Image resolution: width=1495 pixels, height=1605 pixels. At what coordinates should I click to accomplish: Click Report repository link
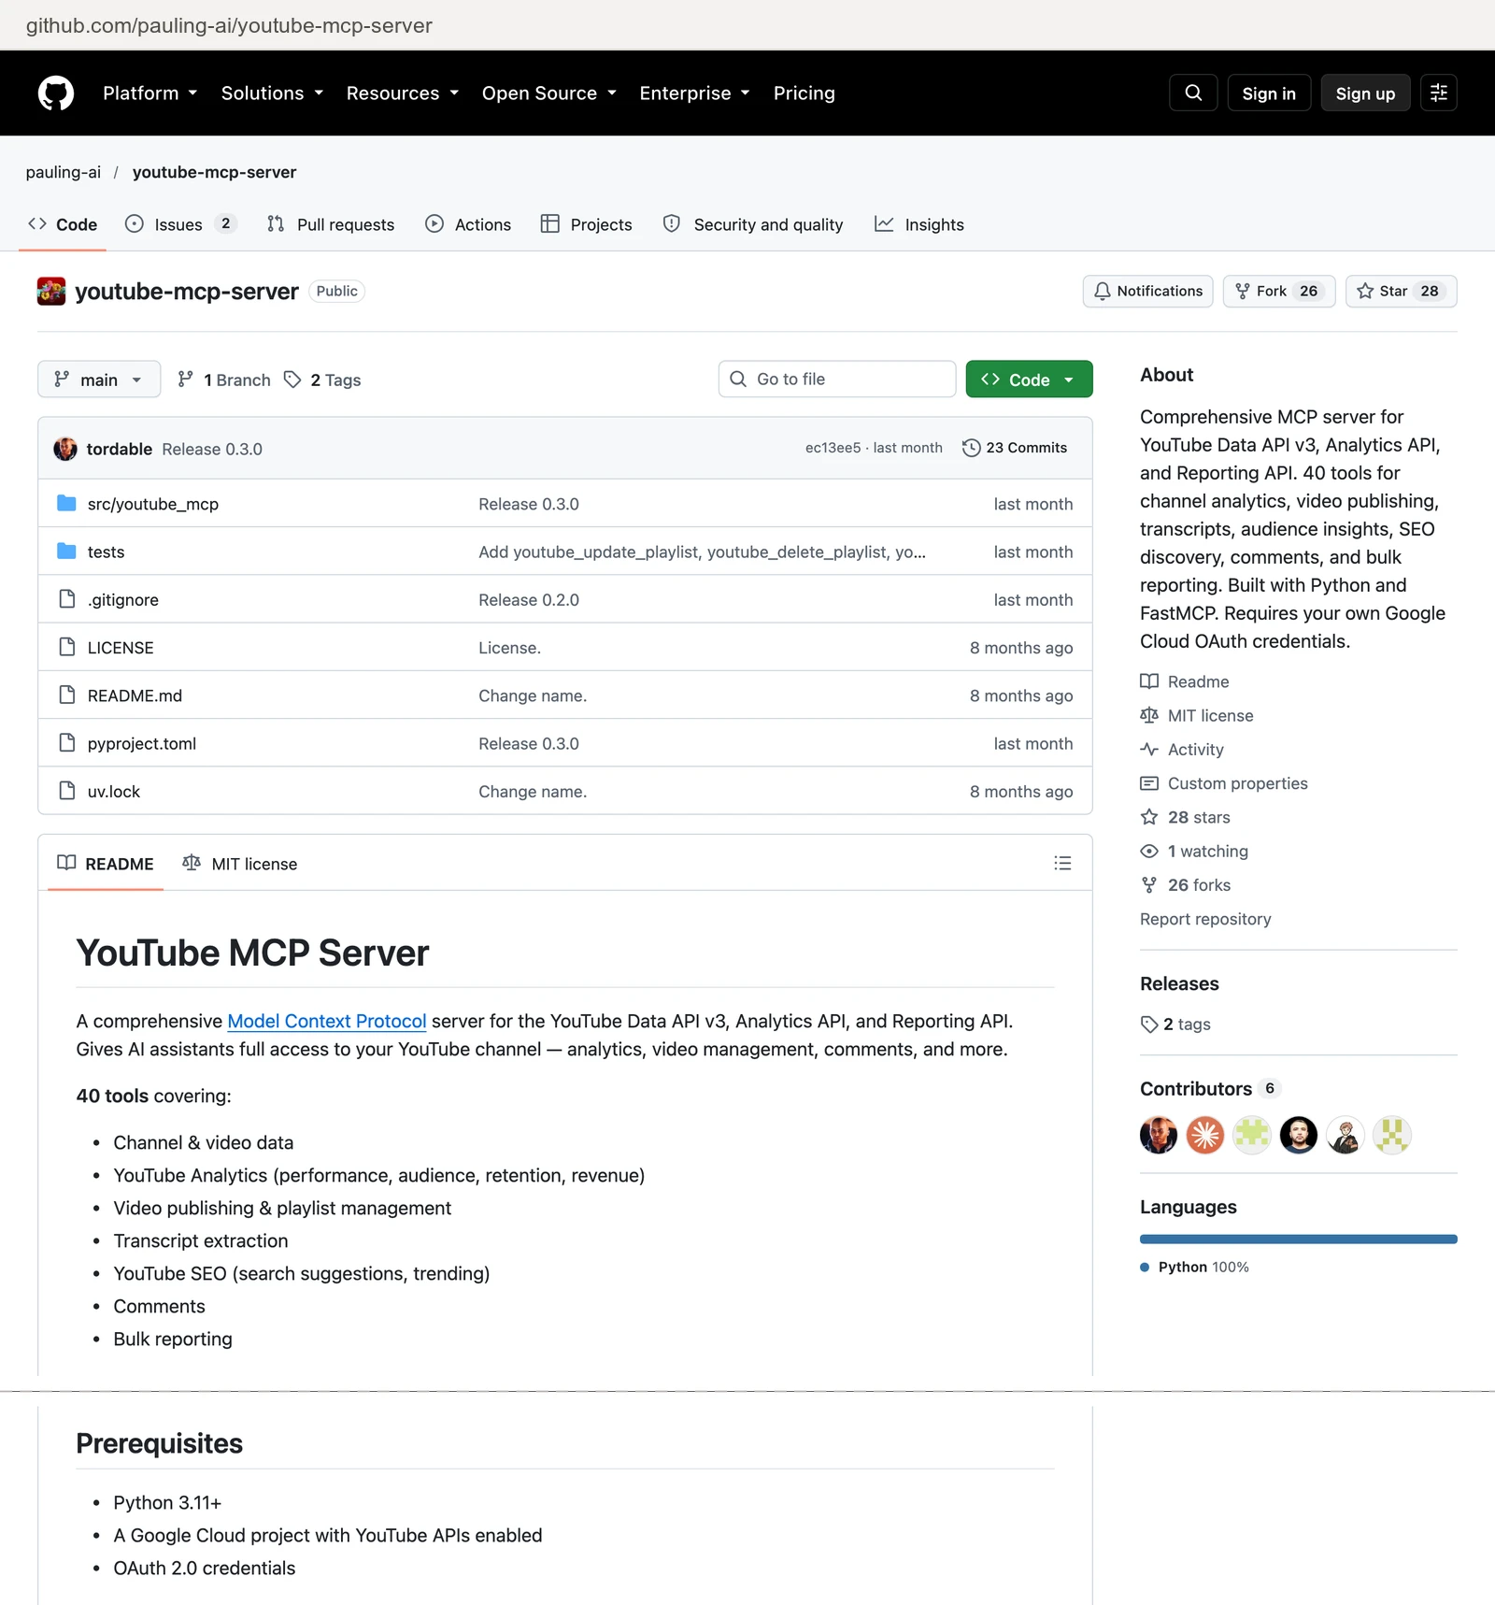pyautogui.click(x=1205, y=919)
